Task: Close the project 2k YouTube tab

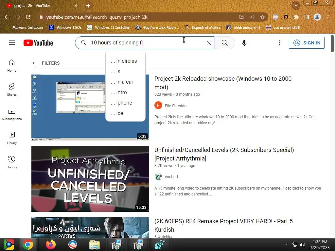Action: coord(76,6)
